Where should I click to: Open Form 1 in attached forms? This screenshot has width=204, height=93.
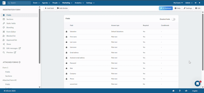click(5, 68)
